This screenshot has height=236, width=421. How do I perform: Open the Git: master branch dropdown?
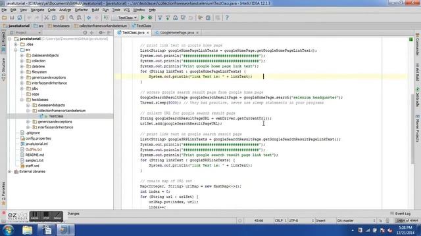[x=356, y=221]
